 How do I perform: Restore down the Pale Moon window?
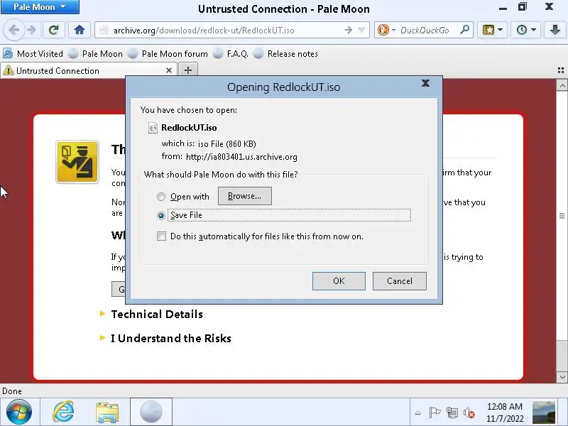pyautogui.click(x=522, y=6)
